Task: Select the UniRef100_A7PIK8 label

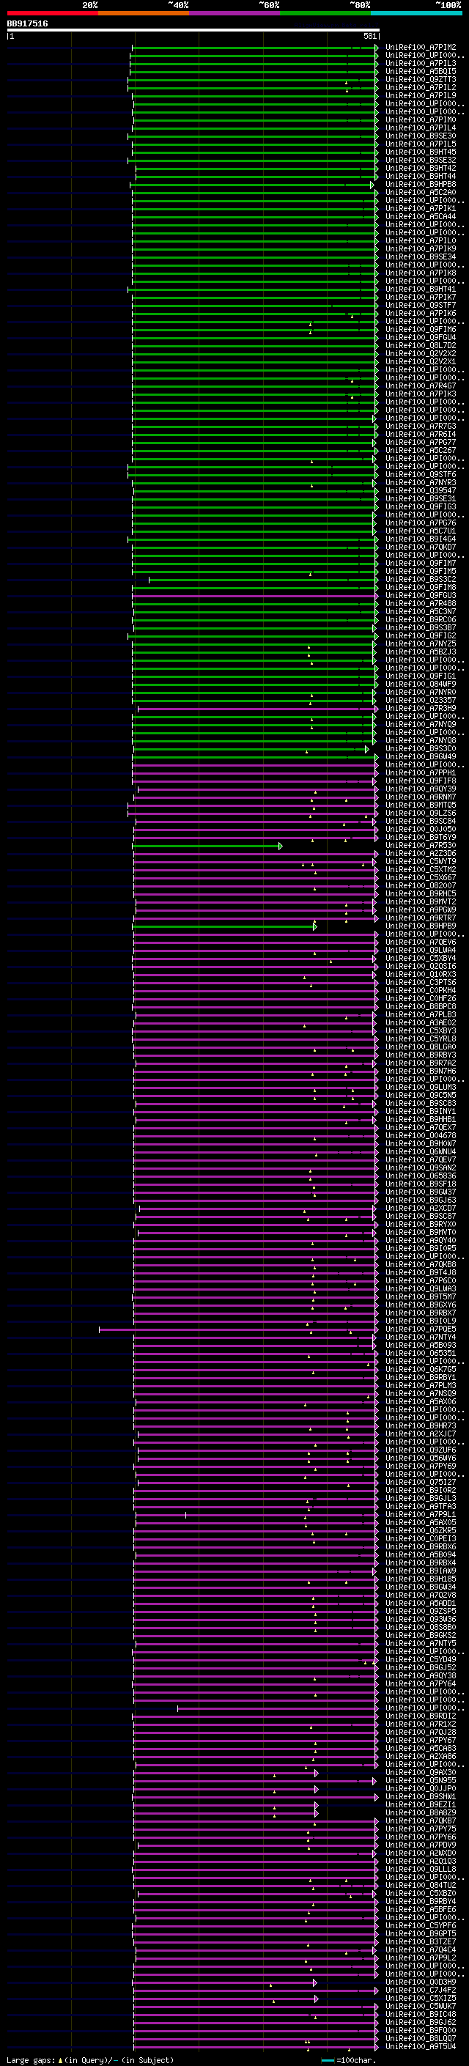Action: (x=421, y=273)
